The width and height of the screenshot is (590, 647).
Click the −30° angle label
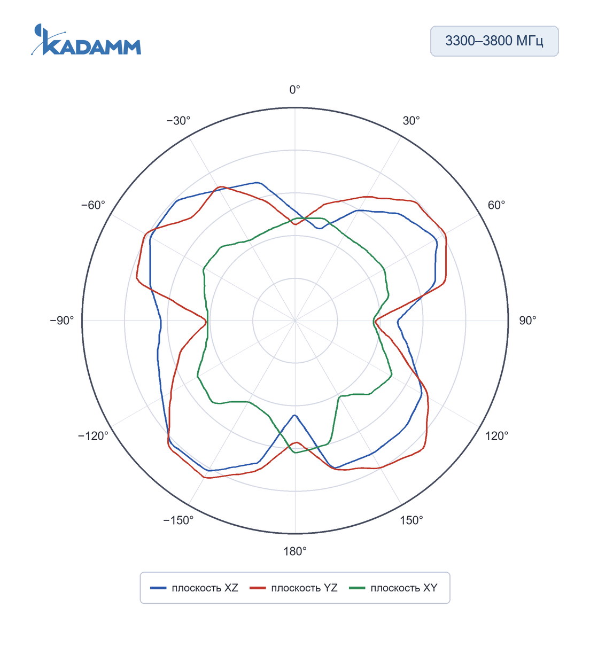(x=178, y=121)
